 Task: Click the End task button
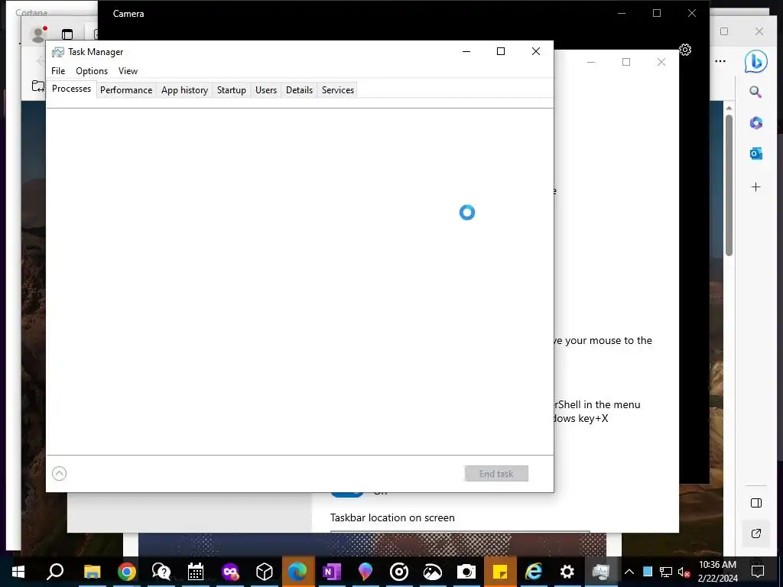pos(495,474)
